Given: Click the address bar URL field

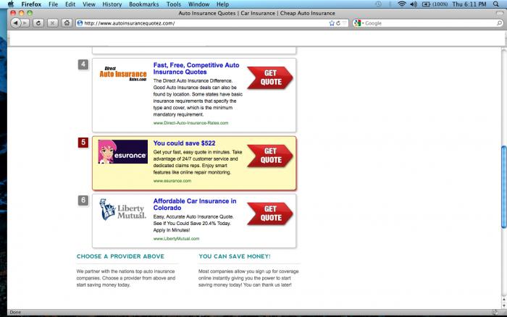Looking at the screenshot, I should [205, 23].
